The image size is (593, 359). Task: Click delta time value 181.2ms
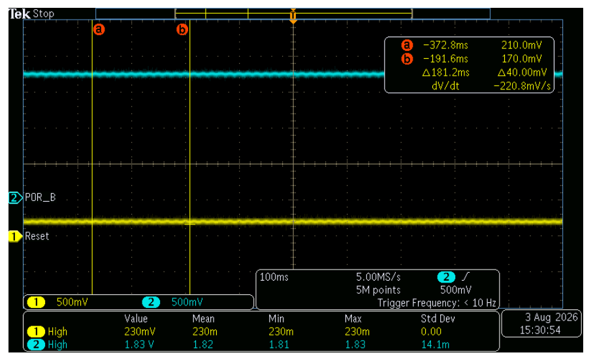(446, 72)
